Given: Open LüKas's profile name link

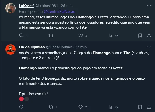Looking at the screenshot, I should click(25, 5).
